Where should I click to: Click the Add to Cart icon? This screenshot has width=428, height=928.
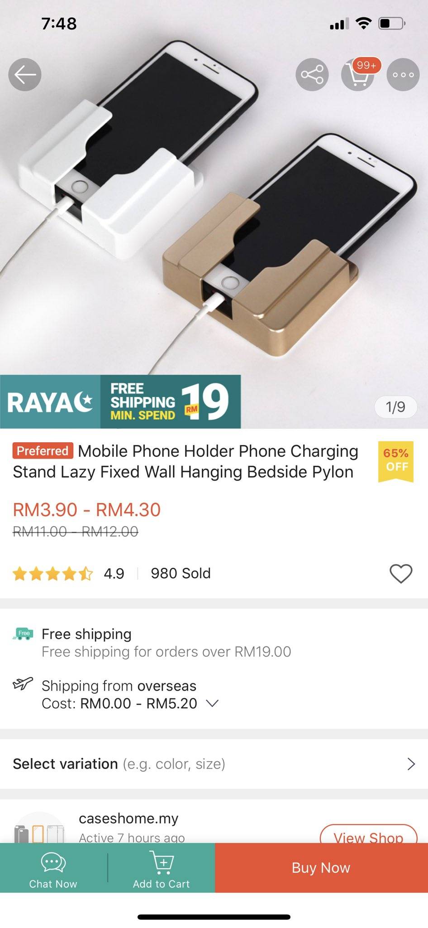[162, 862]
